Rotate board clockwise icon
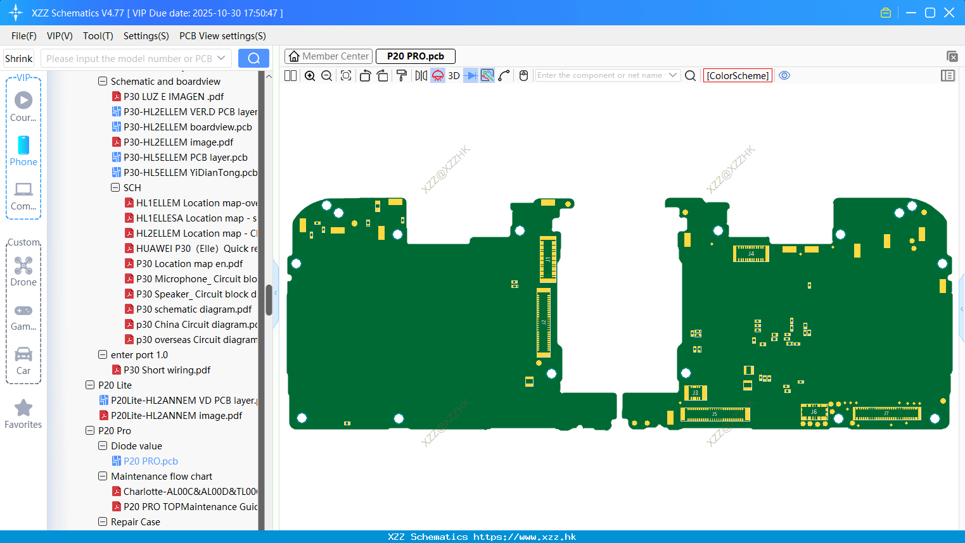The width and height of the screenshot is (965, 543). point(382,75)
